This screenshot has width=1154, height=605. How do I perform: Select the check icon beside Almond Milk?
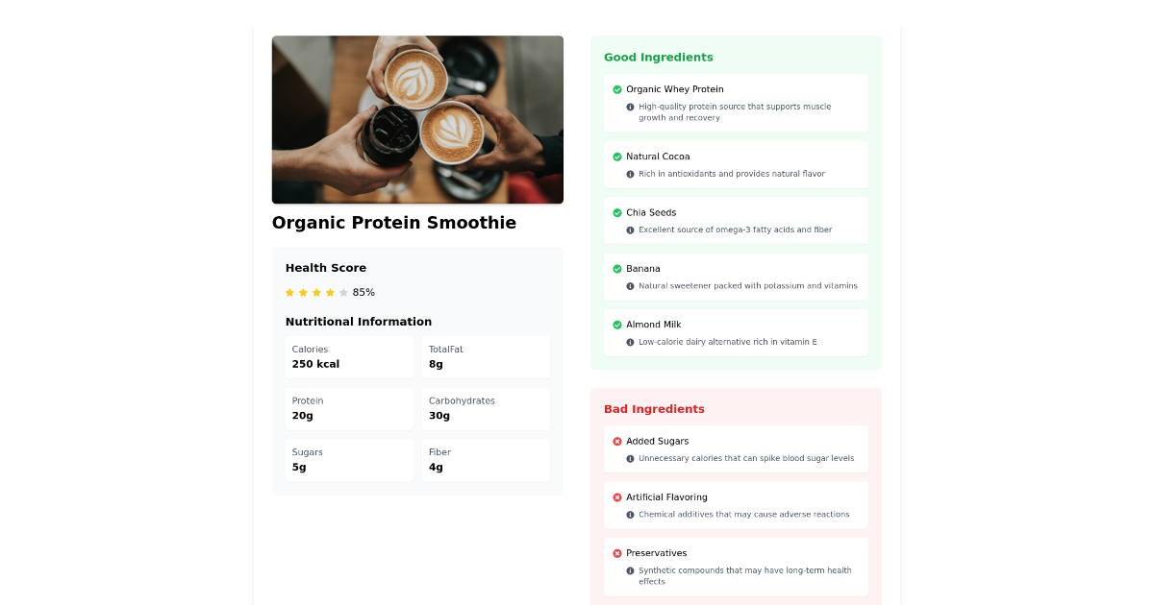(x=616, y=325)
